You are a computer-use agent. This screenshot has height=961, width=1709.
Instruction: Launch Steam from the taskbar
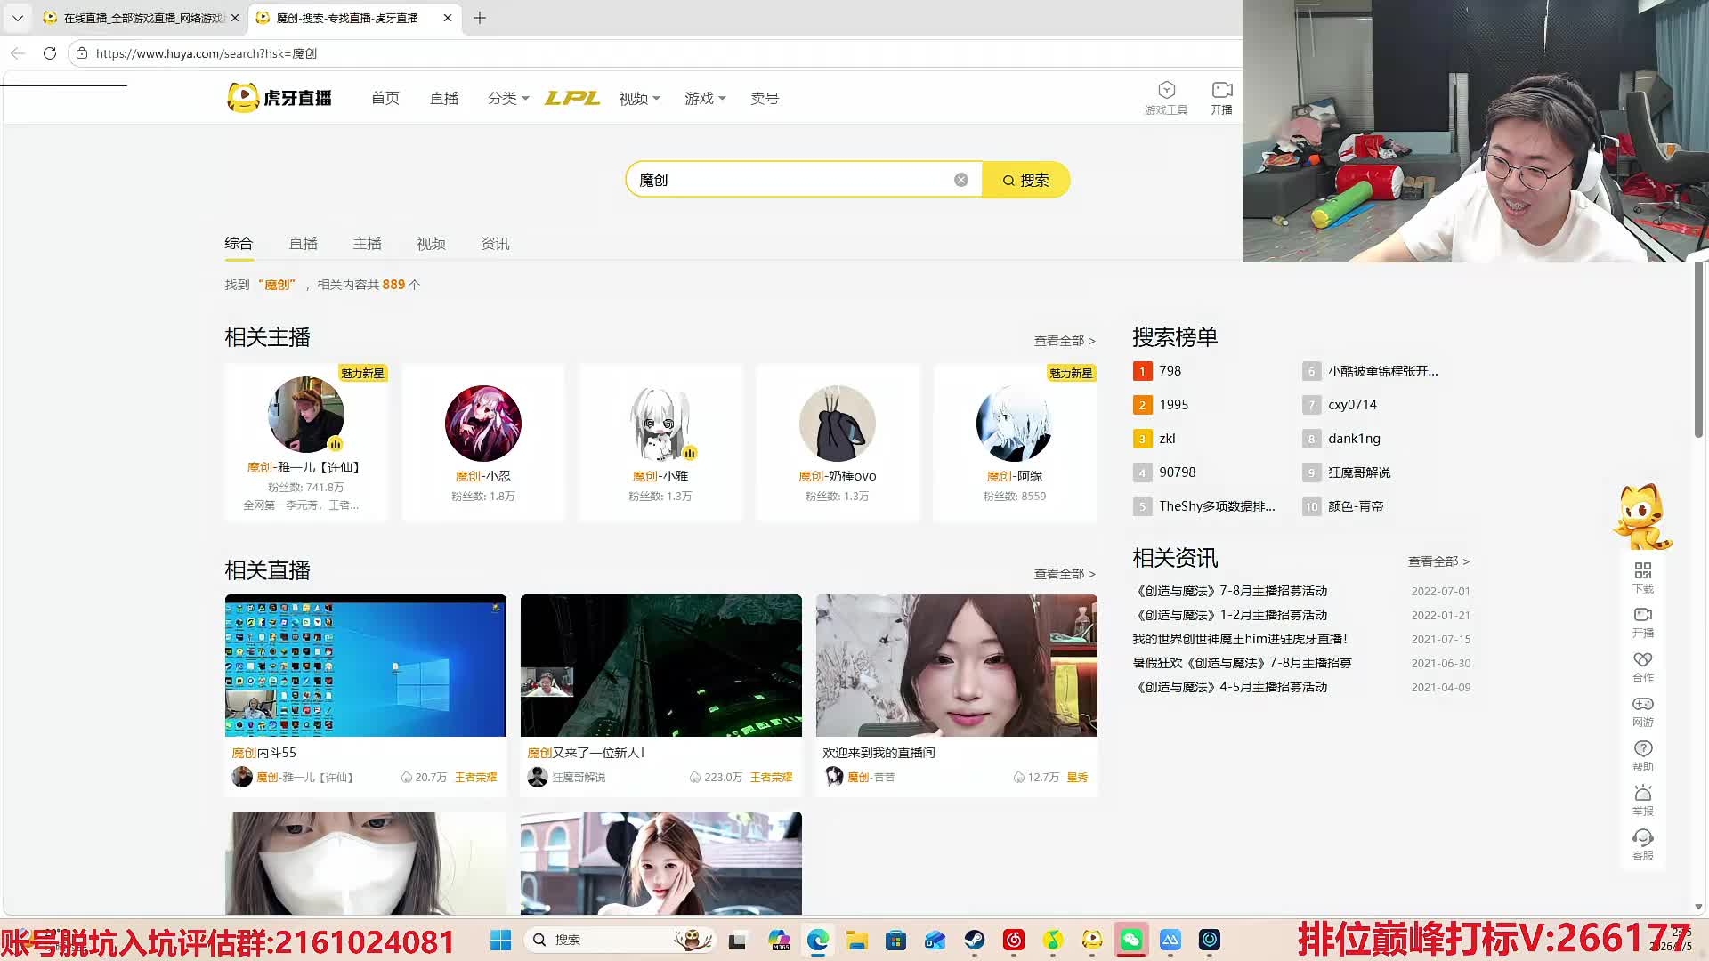(975, 940)
